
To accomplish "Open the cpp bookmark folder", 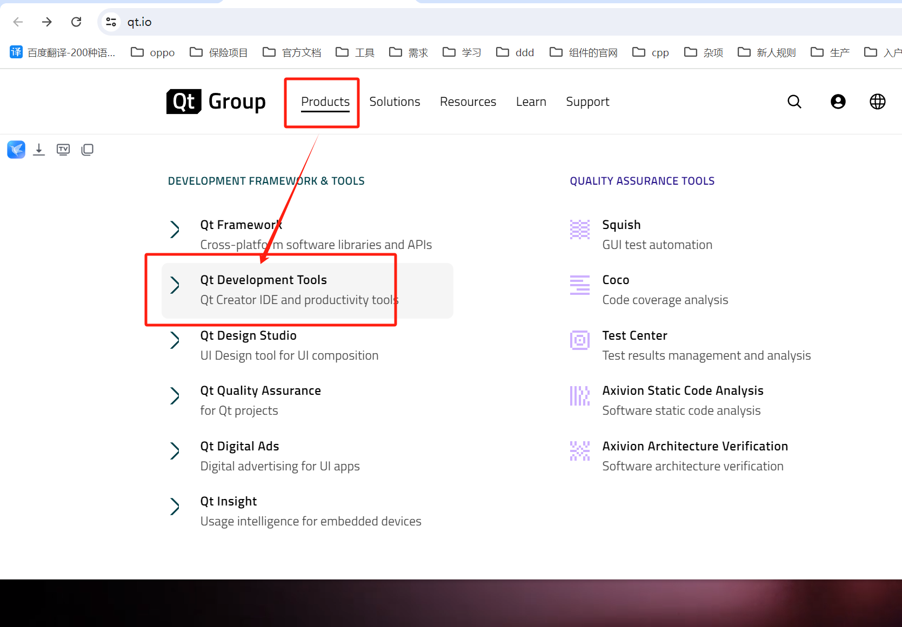I will tap(651, 52).
